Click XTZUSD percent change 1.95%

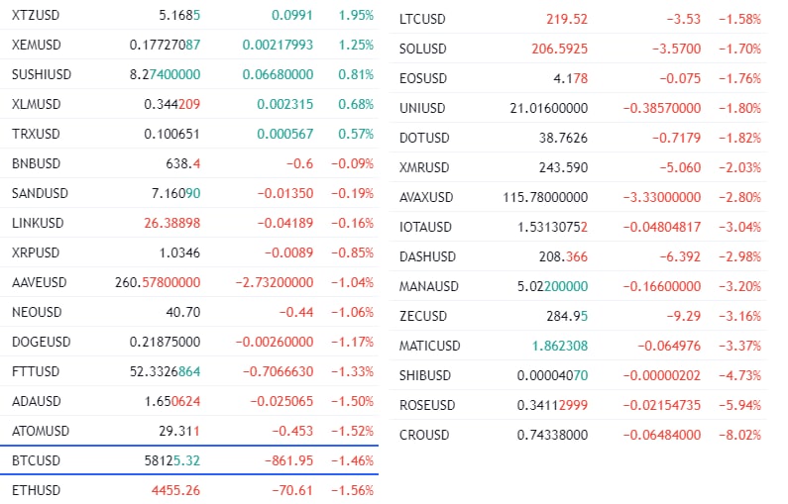pos(356,15)
